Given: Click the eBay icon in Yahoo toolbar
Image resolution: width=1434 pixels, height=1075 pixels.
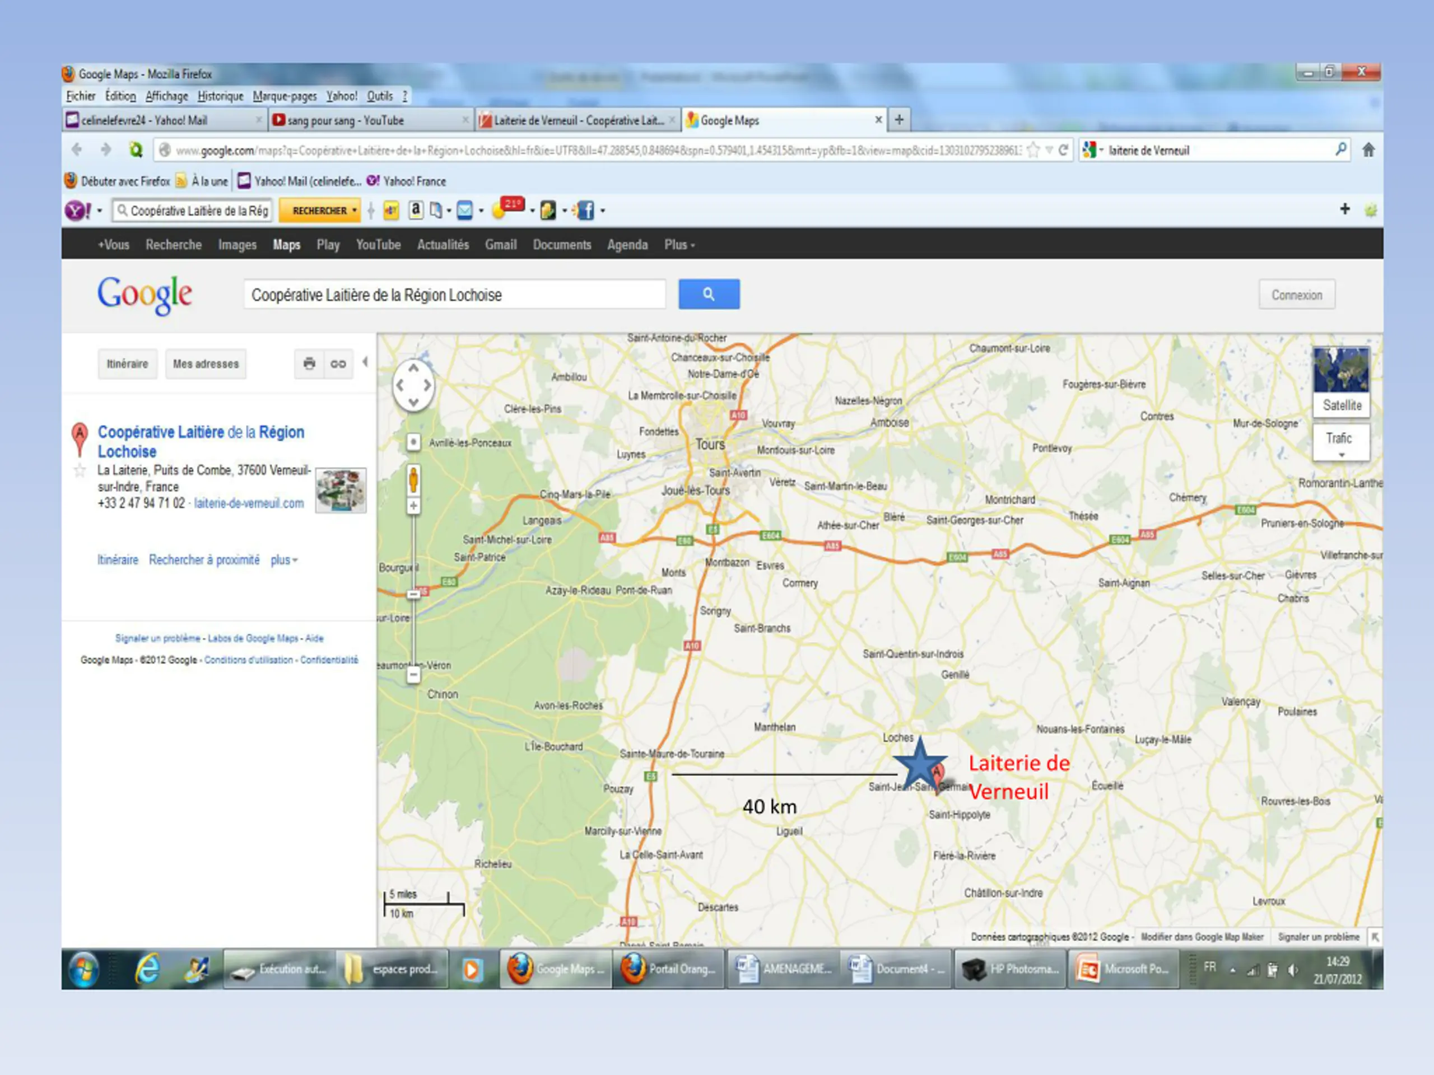Looking at the screenshot, I should pos(391,211).
